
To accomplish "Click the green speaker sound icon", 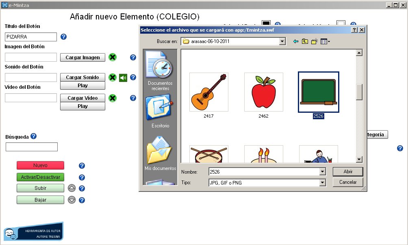I will pos(123,77).
